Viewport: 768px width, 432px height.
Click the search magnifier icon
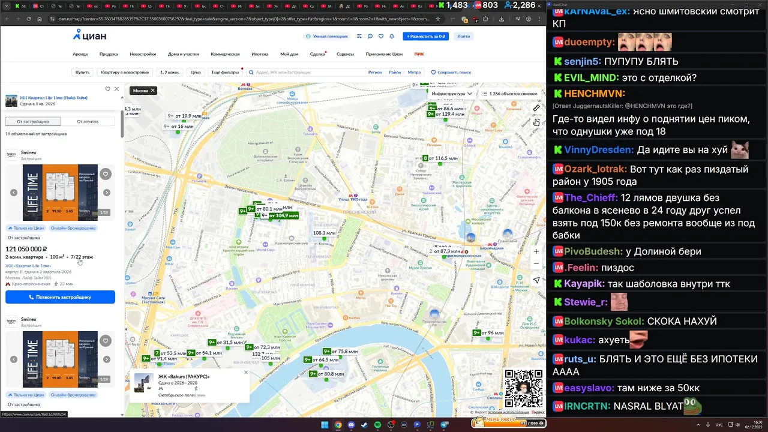click(251, 72)
